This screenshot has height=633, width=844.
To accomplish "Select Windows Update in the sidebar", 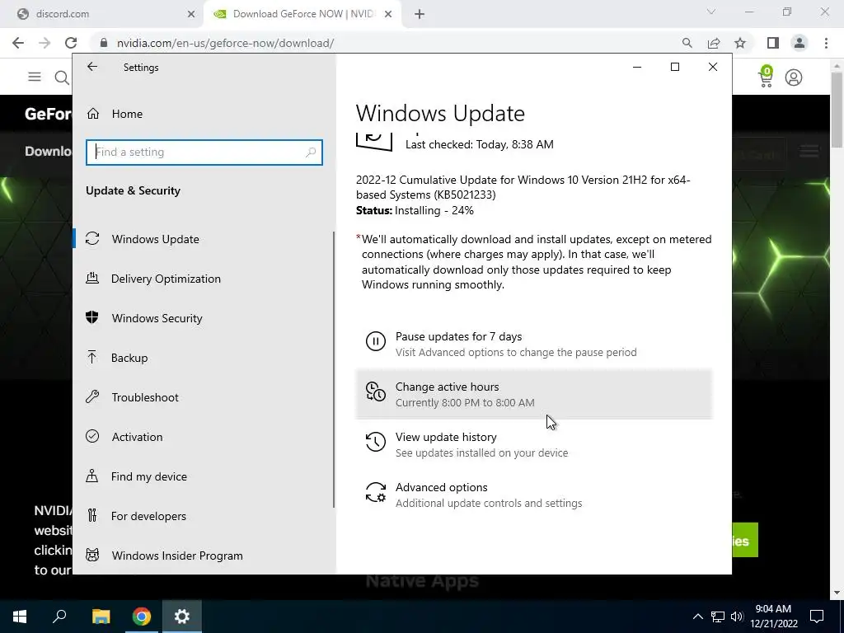I will tap(204, 239).
